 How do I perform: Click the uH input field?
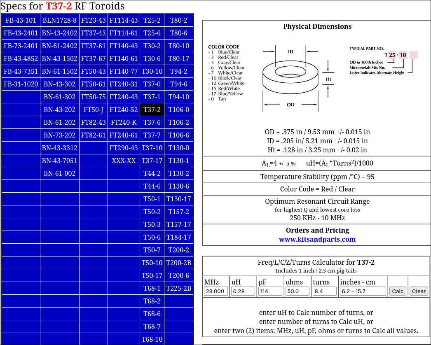[243, 291]
